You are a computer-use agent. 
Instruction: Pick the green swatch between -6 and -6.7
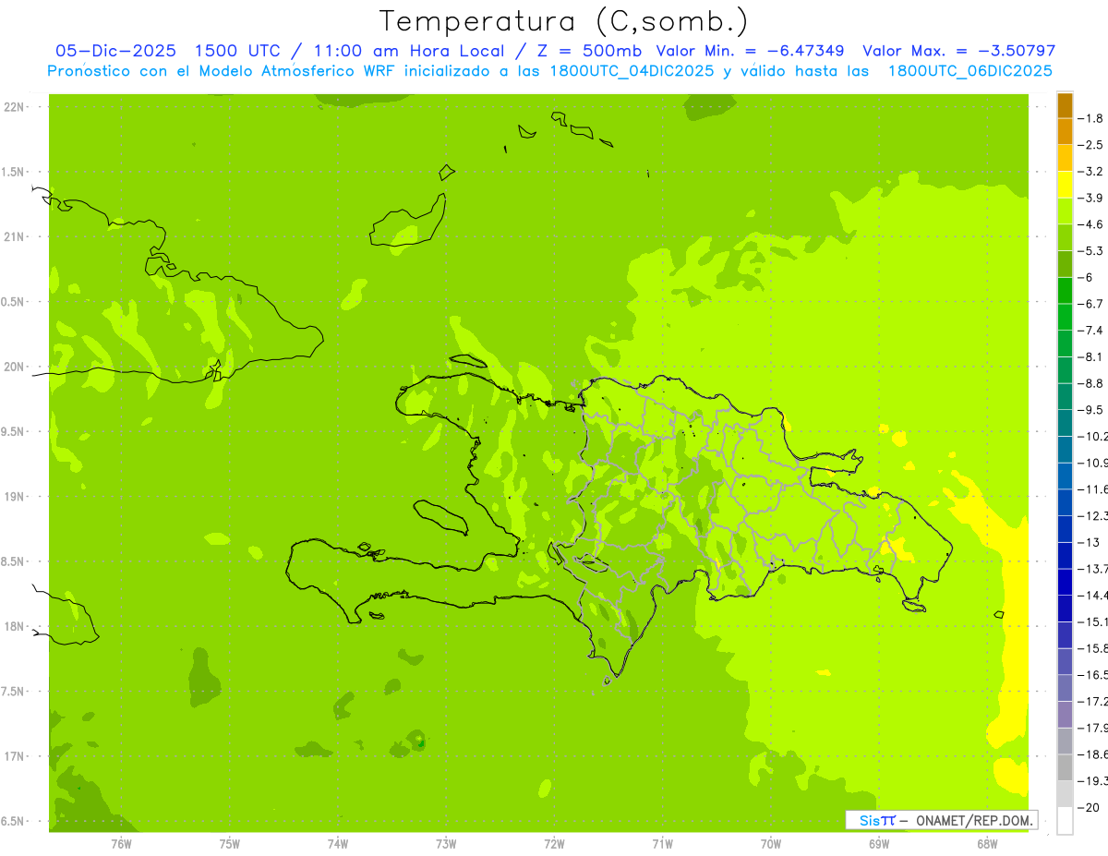pos(1065,291)
